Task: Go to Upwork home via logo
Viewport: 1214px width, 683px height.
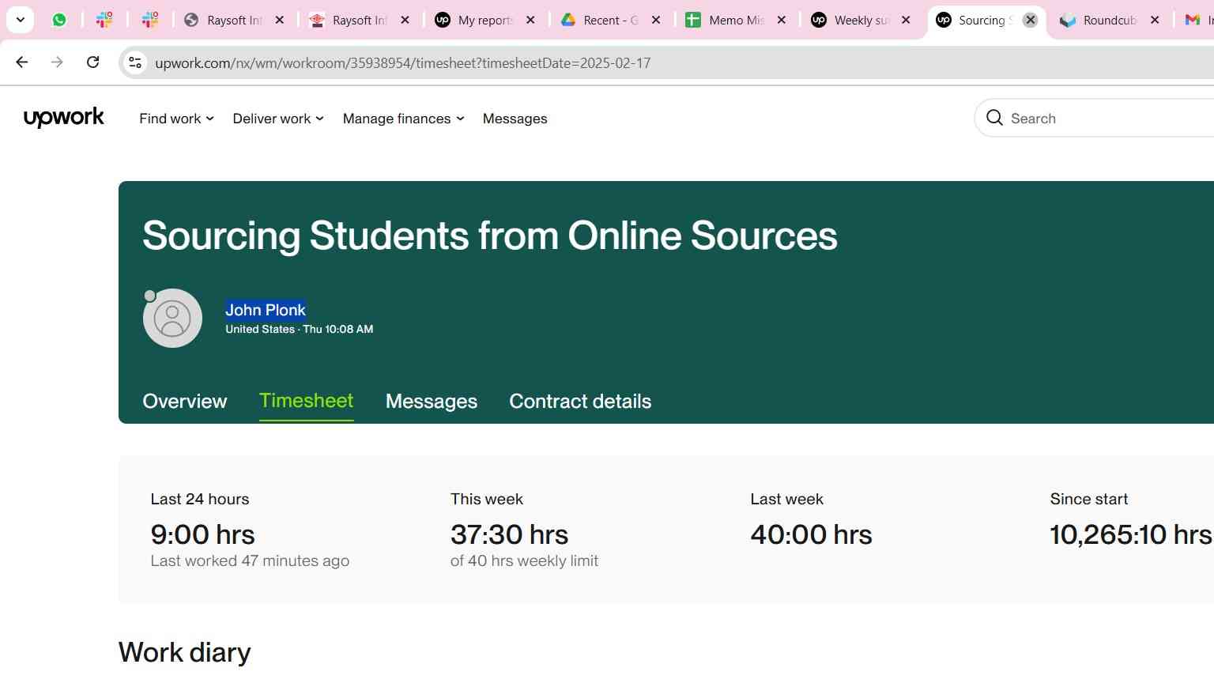Action: pyautogui.click(x=64, y=118)
